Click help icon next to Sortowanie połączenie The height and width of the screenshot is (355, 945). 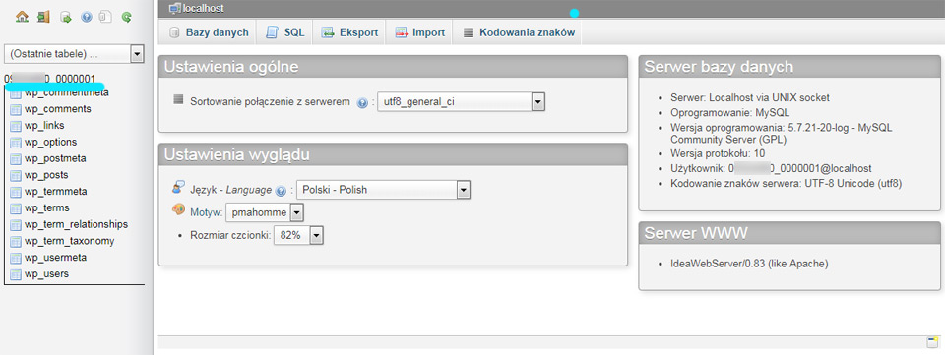[362, 103]
